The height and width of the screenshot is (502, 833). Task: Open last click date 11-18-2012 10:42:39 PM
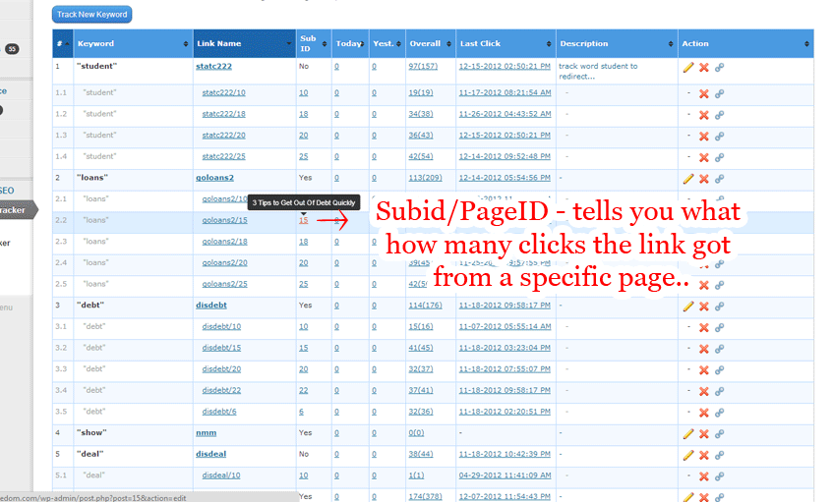pos(505,455)
